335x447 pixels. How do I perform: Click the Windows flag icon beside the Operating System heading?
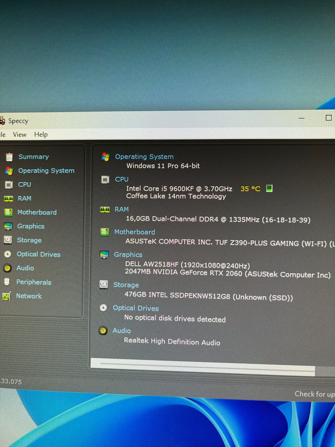pyautogui.click(x=105, y=157)
